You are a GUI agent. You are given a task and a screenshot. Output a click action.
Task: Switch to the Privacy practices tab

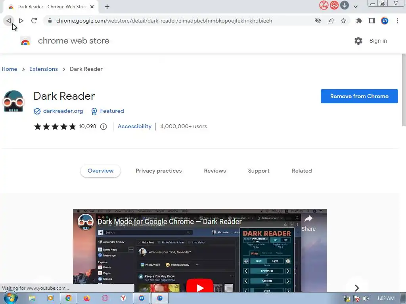(159, 171)
